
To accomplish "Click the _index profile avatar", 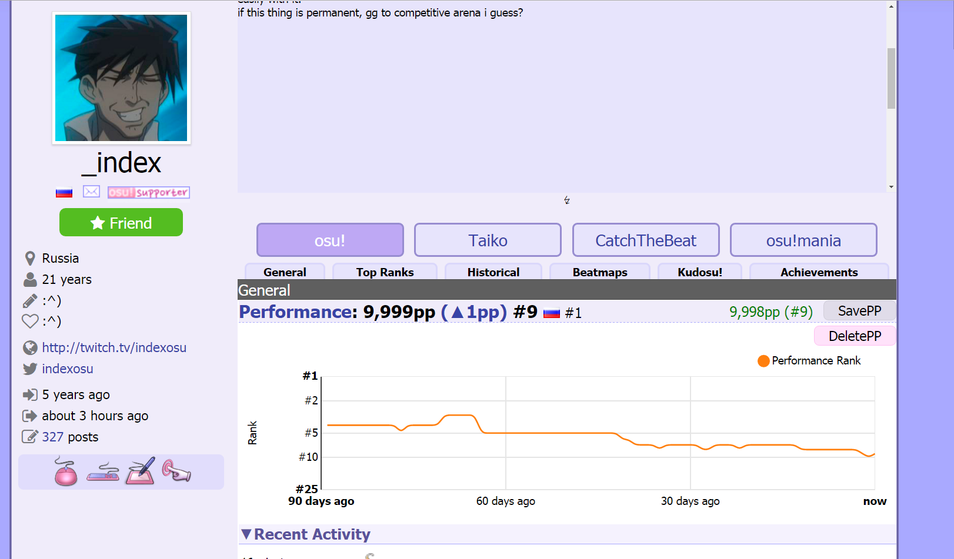I will click(121, 78).
